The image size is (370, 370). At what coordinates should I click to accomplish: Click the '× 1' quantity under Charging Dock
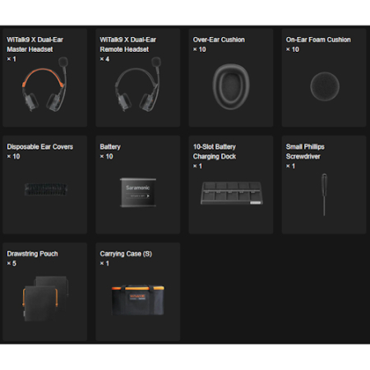[x=197, y=166]
